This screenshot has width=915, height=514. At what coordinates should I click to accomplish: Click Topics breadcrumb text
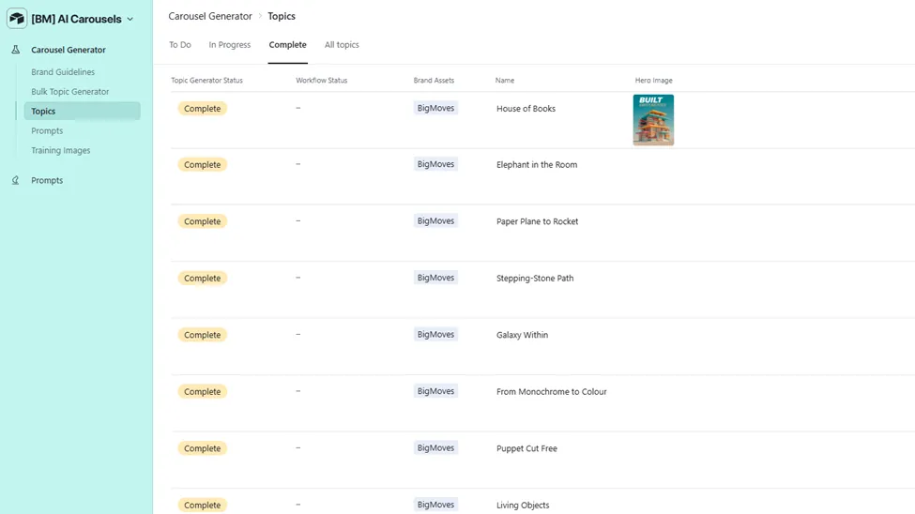[x=282, y=16]
